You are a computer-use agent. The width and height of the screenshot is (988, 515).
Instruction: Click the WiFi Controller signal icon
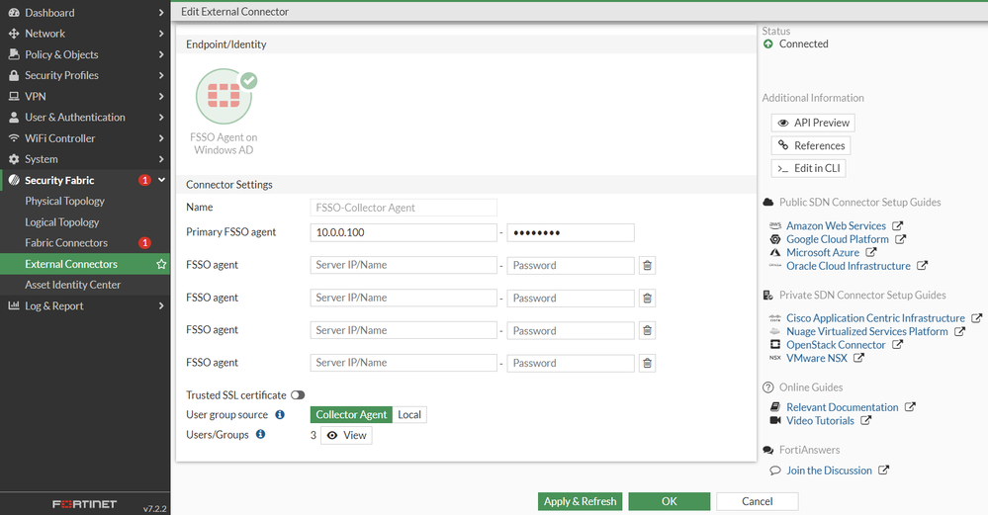[14, 137]
